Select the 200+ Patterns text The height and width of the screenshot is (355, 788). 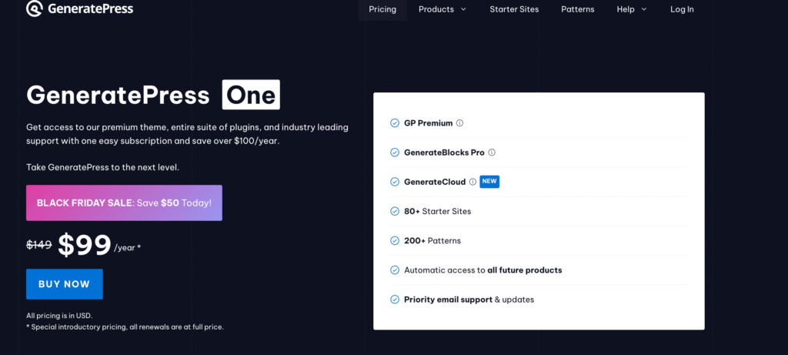(x=432, y=240)
